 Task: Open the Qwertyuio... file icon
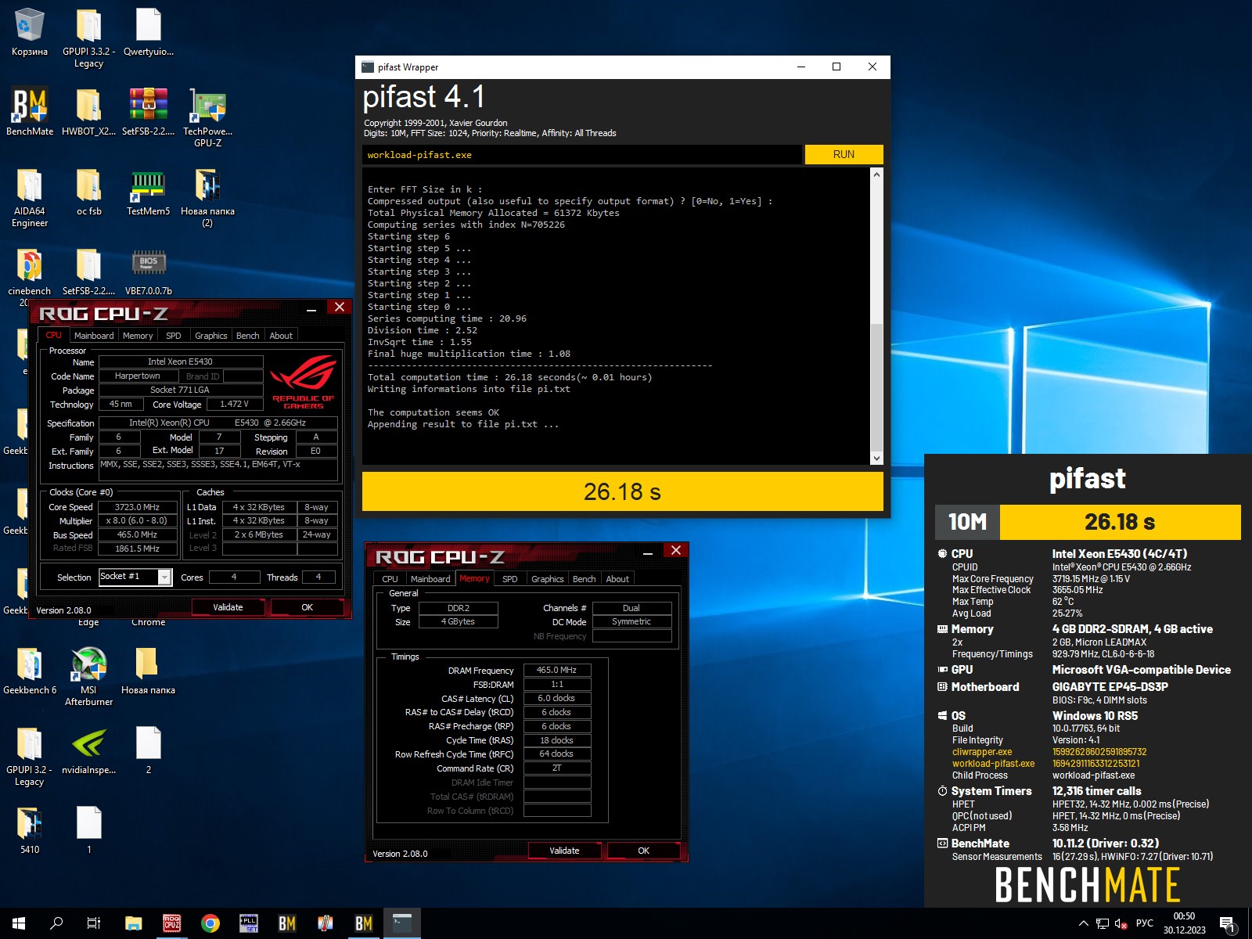coord(149,33)
